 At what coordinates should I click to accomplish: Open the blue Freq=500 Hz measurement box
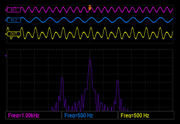[90, 115]
